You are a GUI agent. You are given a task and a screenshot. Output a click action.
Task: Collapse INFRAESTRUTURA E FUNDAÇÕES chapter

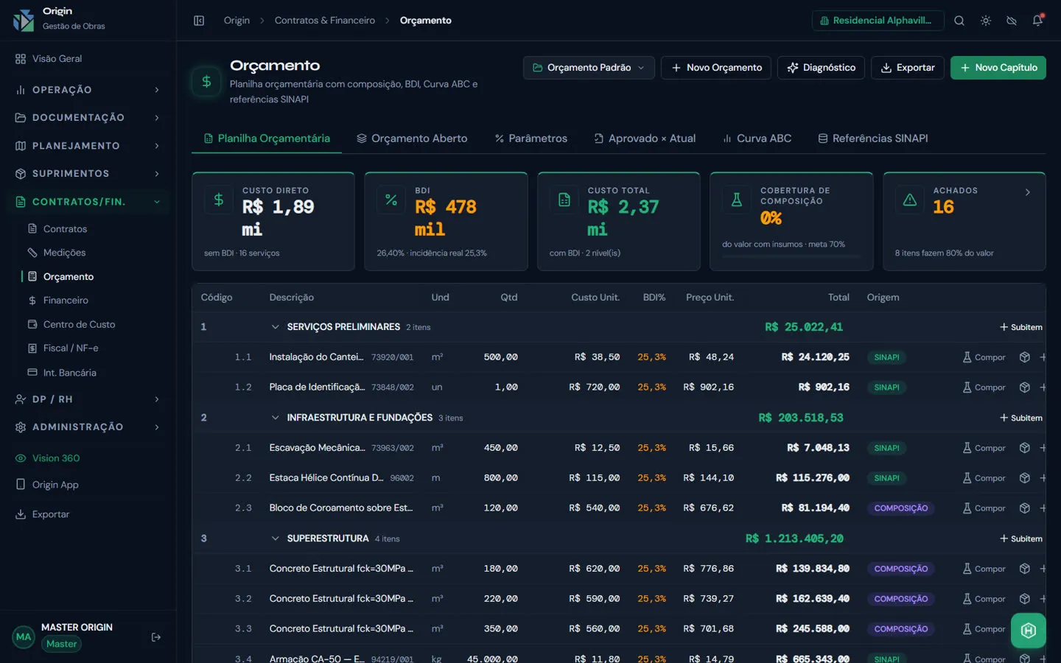pos(275,418)
